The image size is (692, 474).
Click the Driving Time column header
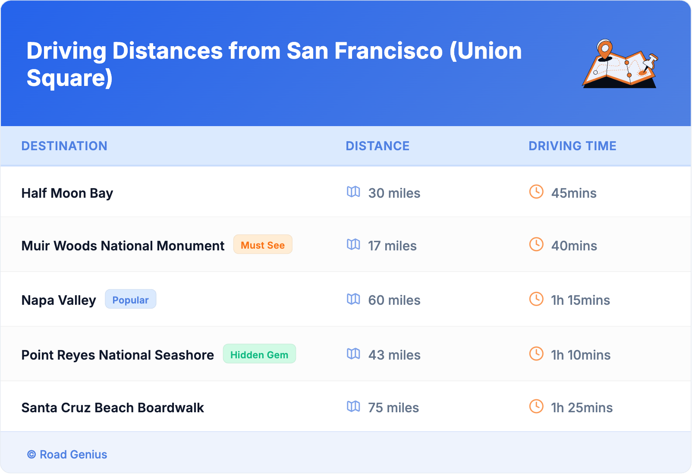[572, 146]
